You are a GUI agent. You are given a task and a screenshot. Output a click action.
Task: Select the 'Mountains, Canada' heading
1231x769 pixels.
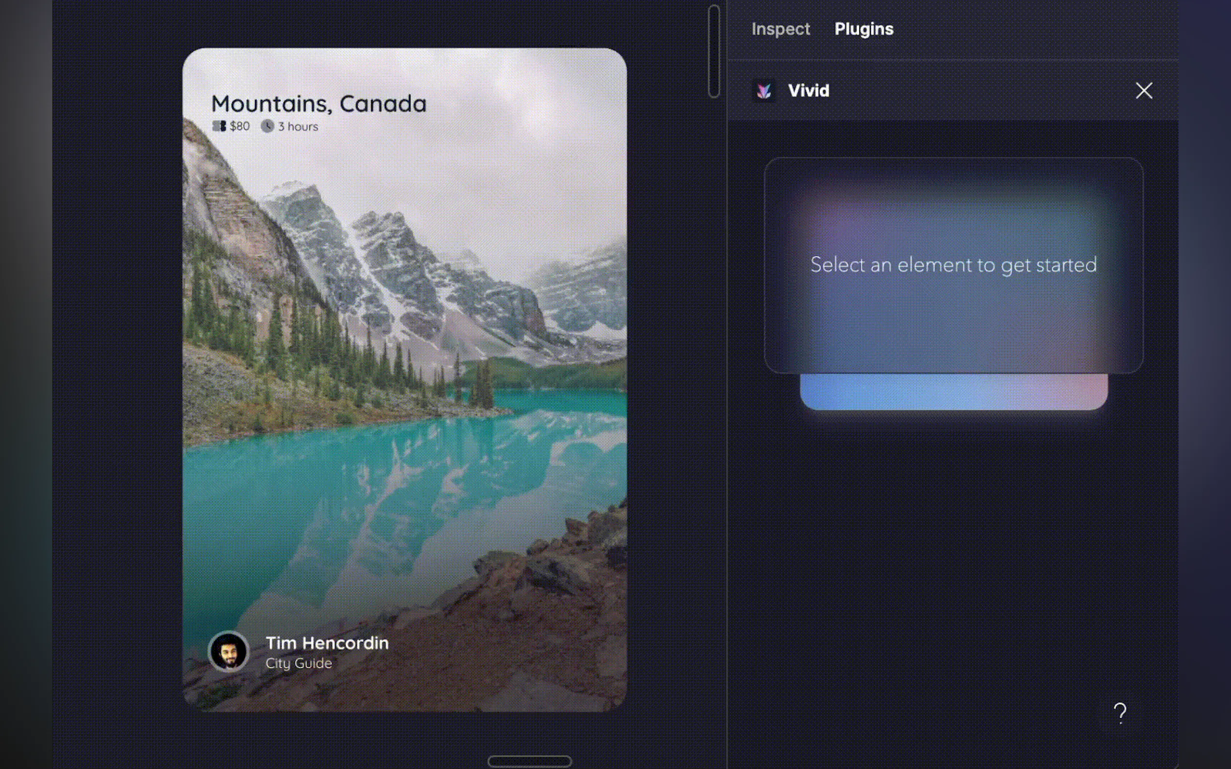pos(318,104)
